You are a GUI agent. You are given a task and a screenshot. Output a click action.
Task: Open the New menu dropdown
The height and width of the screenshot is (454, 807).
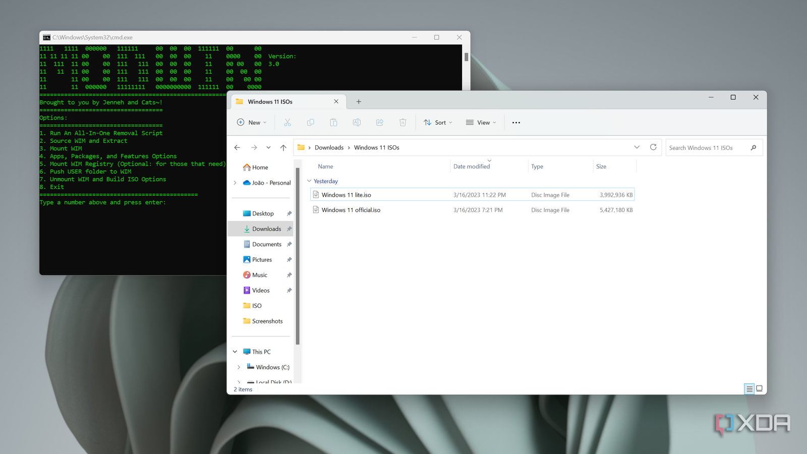[251, 122]
